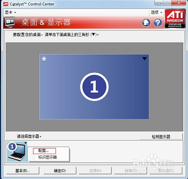188x179 pixels.
Task: Click the 桌面 & 显示器 heading
Action: (46, 23)
